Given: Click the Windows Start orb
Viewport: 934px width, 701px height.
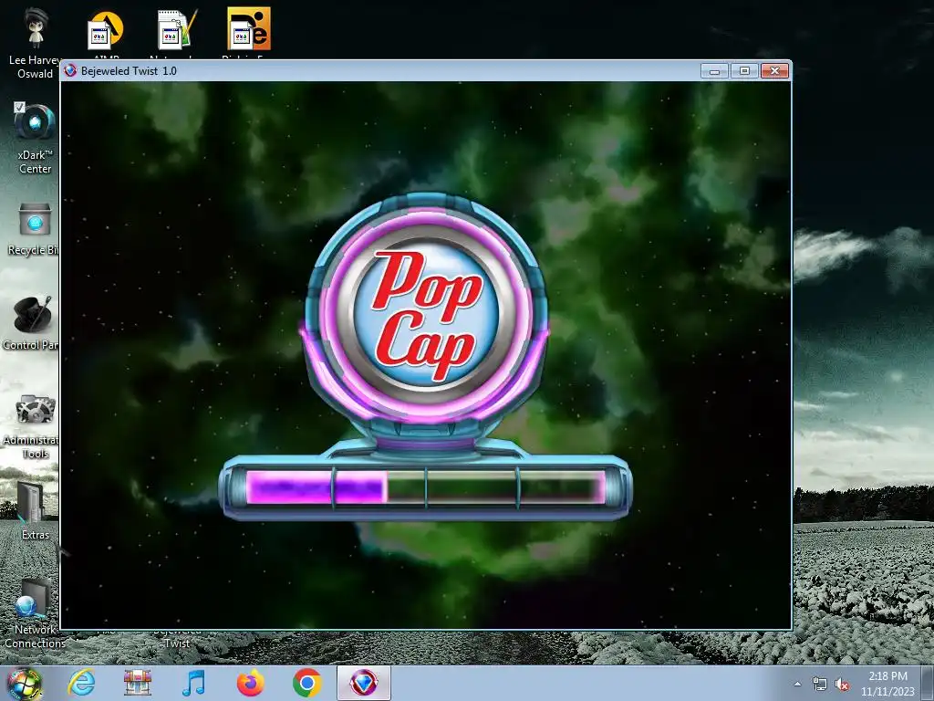Looking at the screenshot, I should pyautogui.click(x=25, y=683).
